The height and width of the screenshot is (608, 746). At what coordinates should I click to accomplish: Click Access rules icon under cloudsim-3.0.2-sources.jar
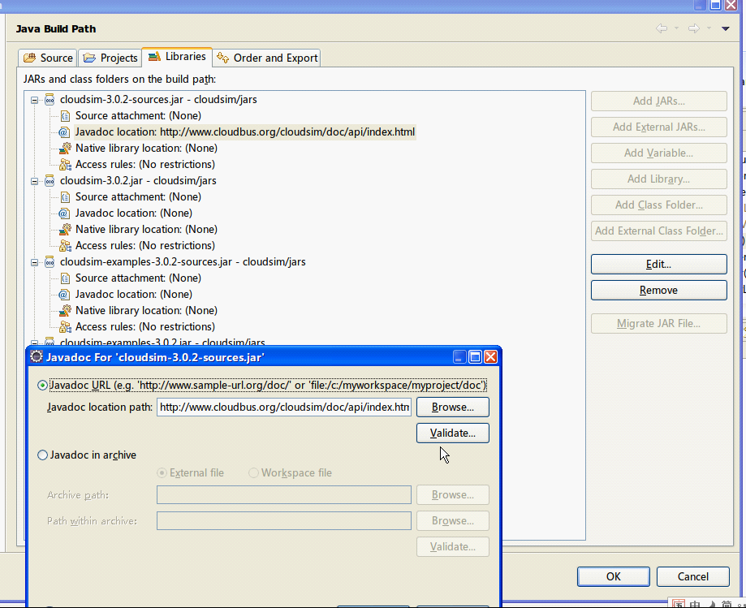click(x=65, y=165)
